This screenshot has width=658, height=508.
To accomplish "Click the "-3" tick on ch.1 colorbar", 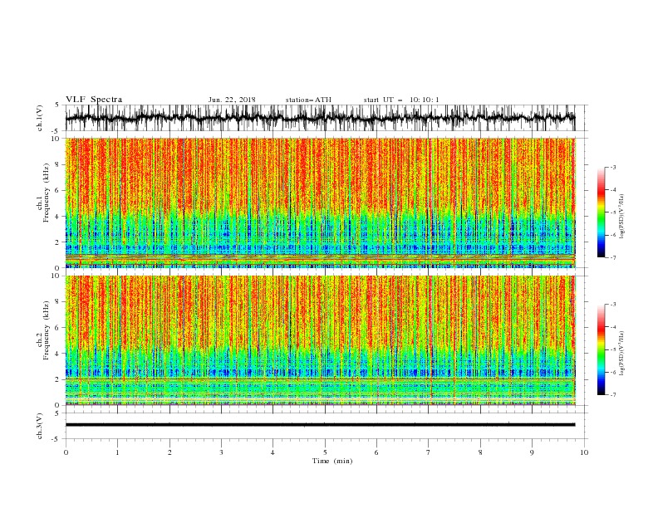I will [x=612, y=167].
